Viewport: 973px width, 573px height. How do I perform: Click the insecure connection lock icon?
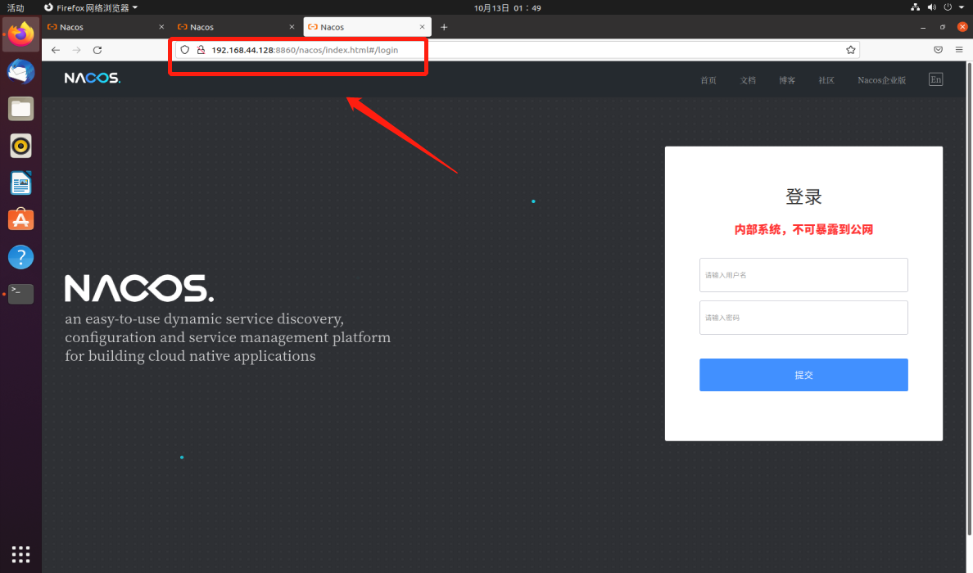point(201,50)
